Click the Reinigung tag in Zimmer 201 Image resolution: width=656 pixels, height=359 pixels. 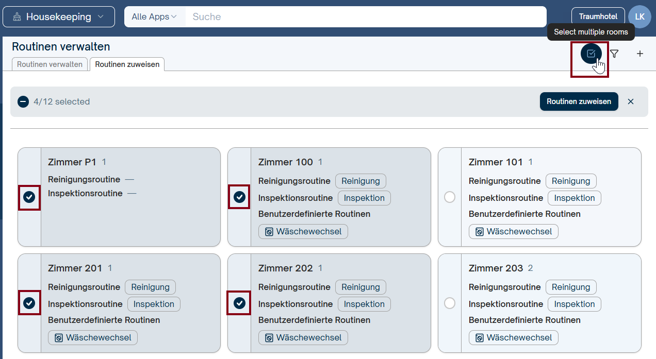point(150,287)
